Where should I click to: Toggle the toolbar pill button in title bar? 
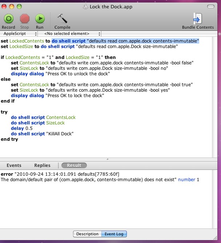click(x=210, y=7)
